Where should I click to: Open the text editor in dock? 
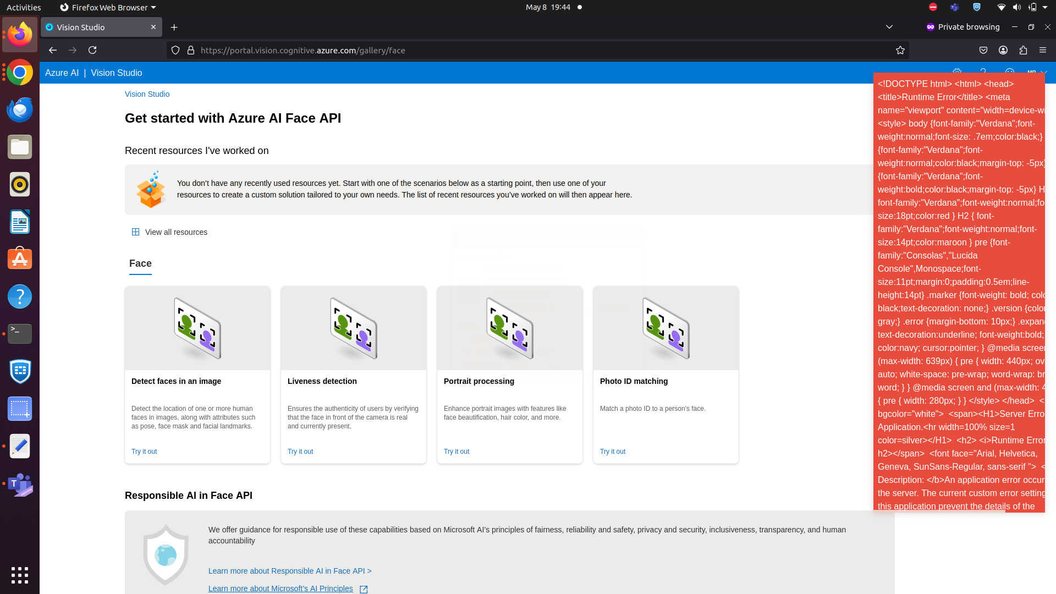coord(20,446)
